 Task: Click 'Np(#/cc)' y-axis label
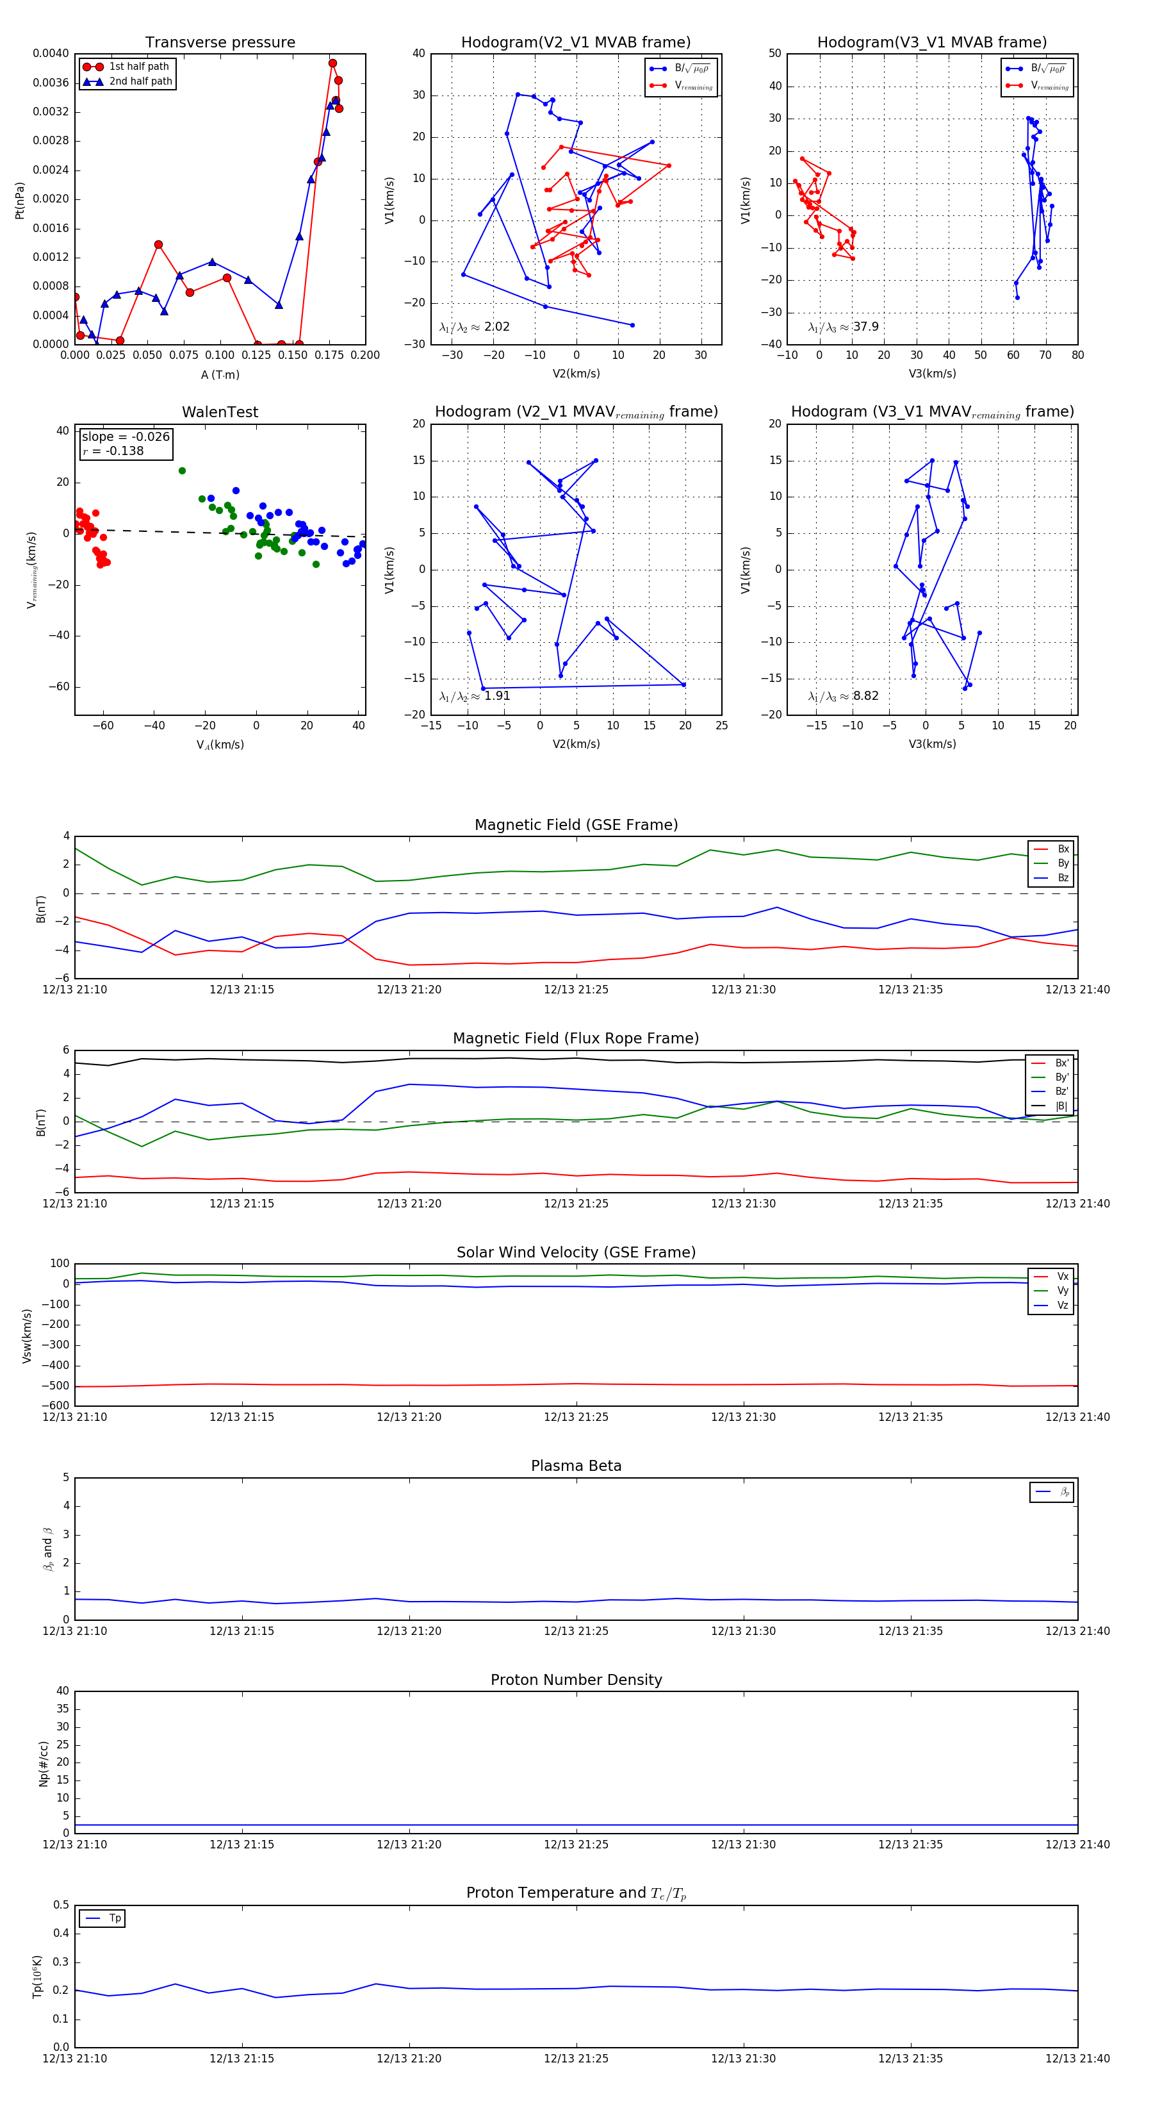coord(44,1762)
